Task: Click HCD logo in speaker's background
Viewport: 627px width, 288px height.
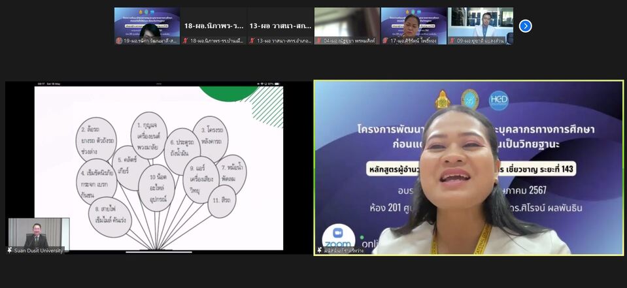Action: coord(499,101)
